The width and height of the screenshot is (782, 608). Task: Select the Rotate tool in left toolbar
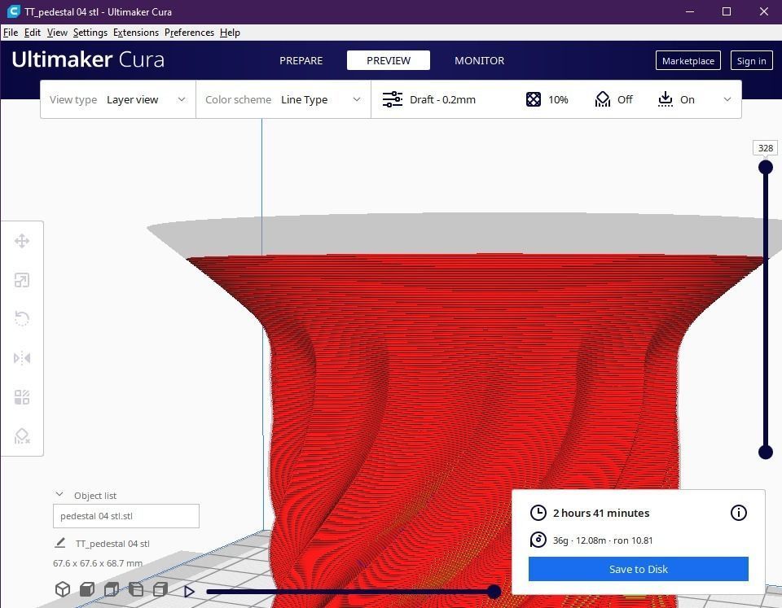tap(22, 318)
